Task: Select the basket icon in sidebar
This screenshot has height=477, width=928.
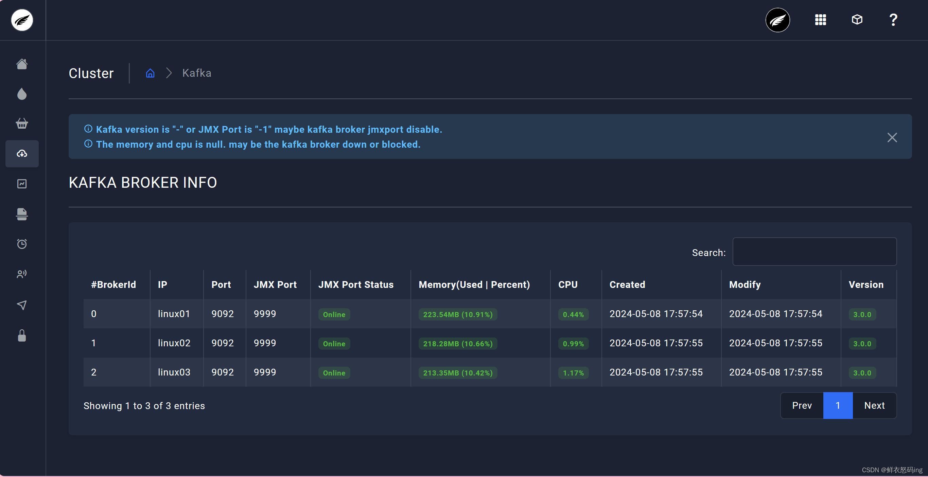Action: pyautogui.click(x=22, y=124)
